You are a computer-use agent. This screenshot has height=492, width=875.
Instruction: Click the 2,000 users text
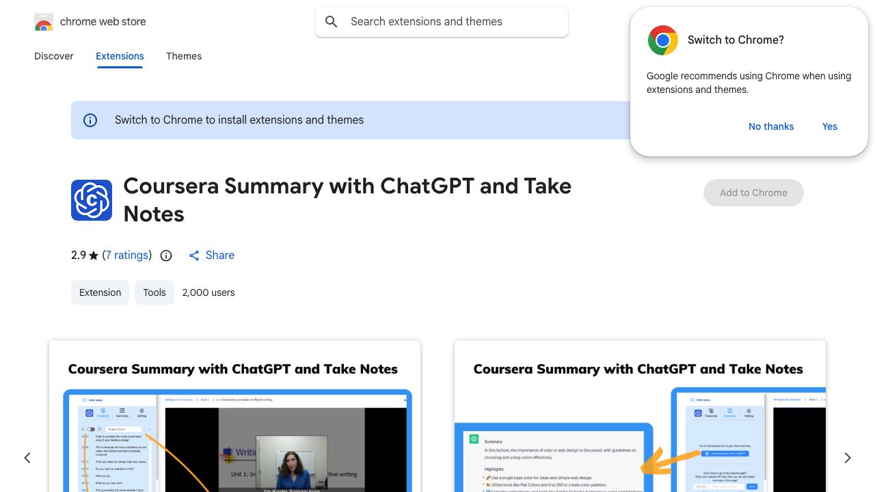[x=208, y=292]
